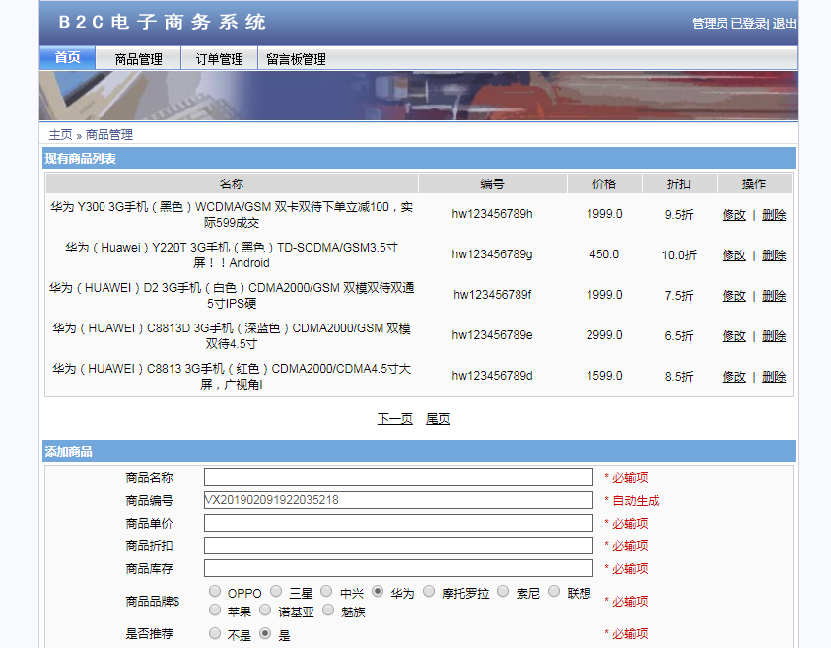Go to 下一页 next page
Image resolution: width=831 pixels, height=648 pixels.
point(395,419)
